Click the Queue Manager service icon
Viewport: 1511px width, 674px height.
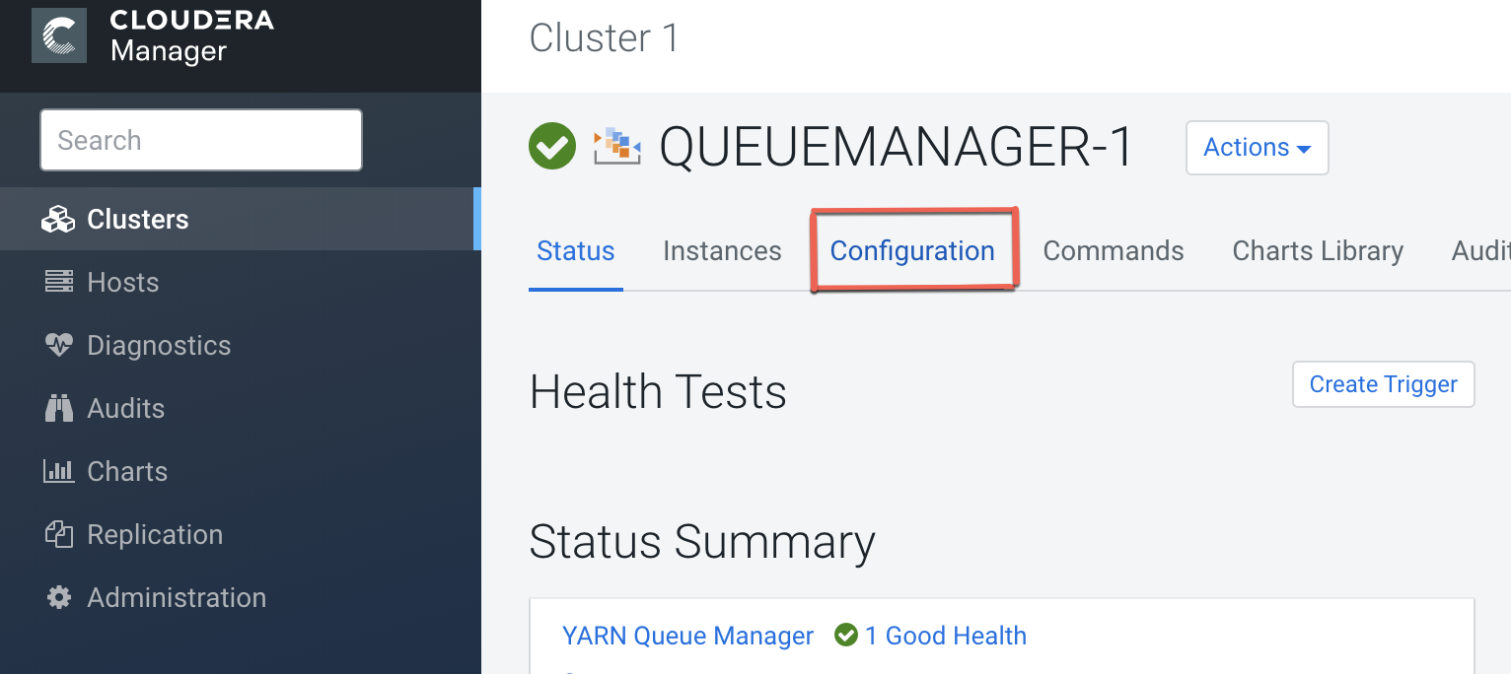(616, 147)
